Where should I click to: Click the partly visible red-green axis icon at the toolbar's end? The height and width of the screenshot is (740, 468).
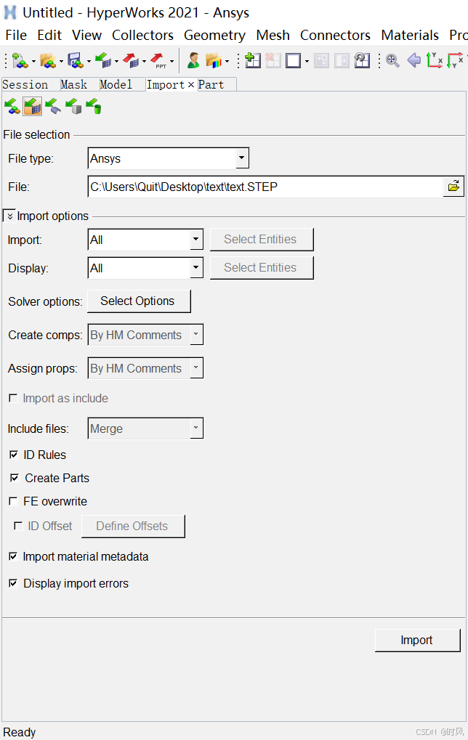pyautogui.click(x=455, y=60)
